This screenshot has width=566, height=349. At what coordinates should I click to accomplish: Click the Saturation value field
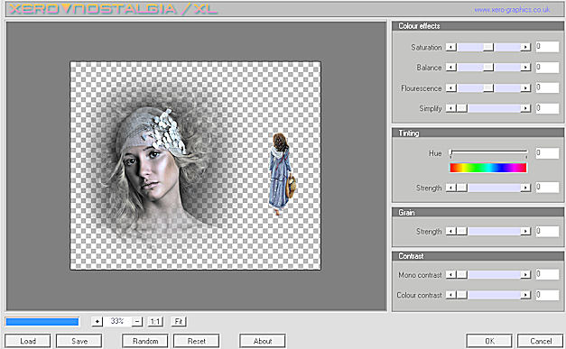[547, 47]
